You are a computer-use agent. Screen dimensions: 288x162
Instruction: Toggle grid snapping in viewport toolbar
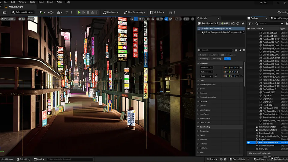click(x=157, y=19)
